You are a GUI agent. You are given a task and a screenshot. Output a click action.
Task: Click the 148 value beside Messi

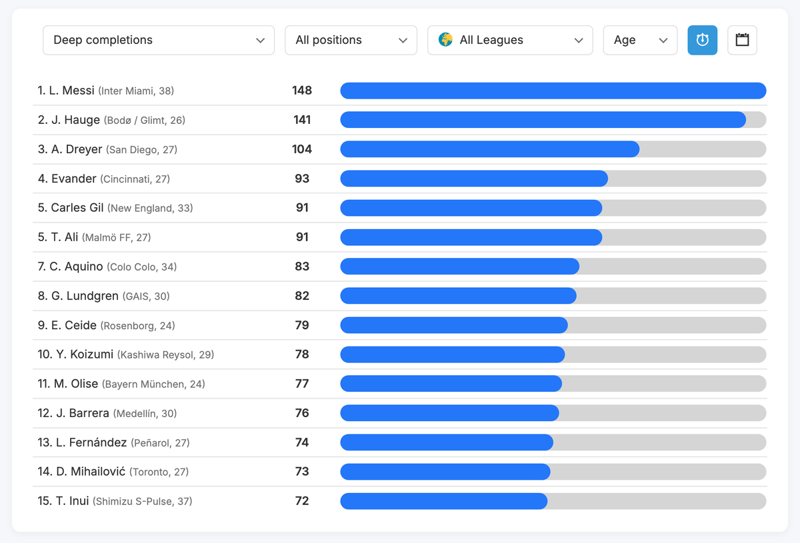302,90
